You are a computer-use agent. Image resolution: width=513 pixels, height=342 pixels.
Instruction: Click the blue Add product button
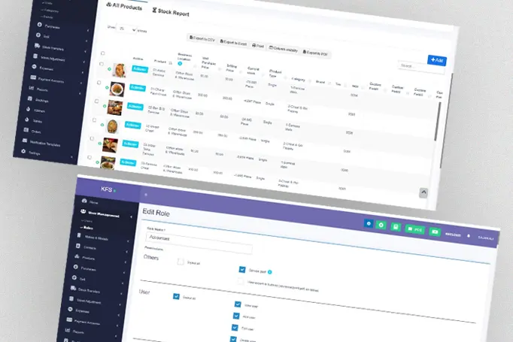436,60
